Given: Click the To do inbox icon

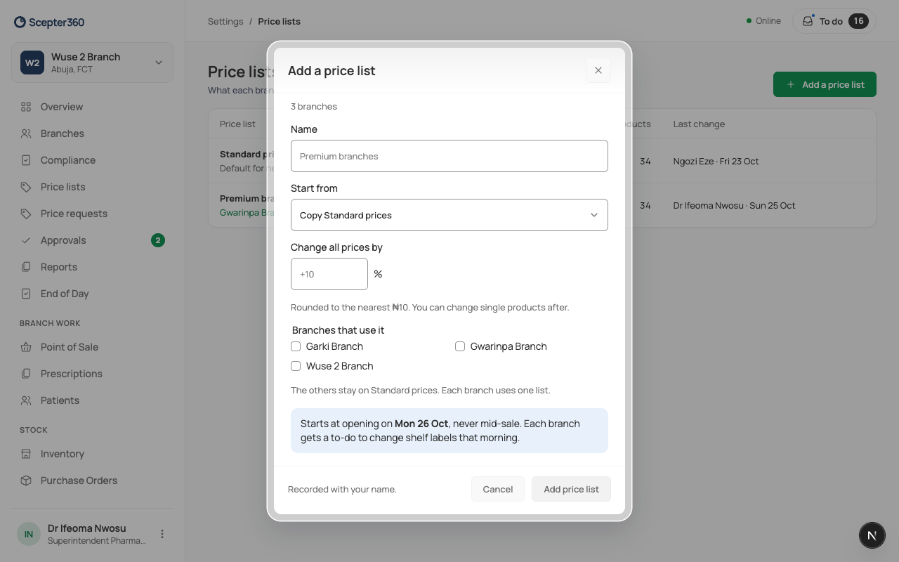Looking at the screenshot, I should pyautogui.click(x=808, y=21).
